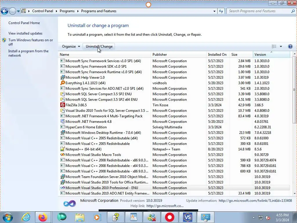Sort list by Name column header
297x223 pixels.
tap(104, 54)
